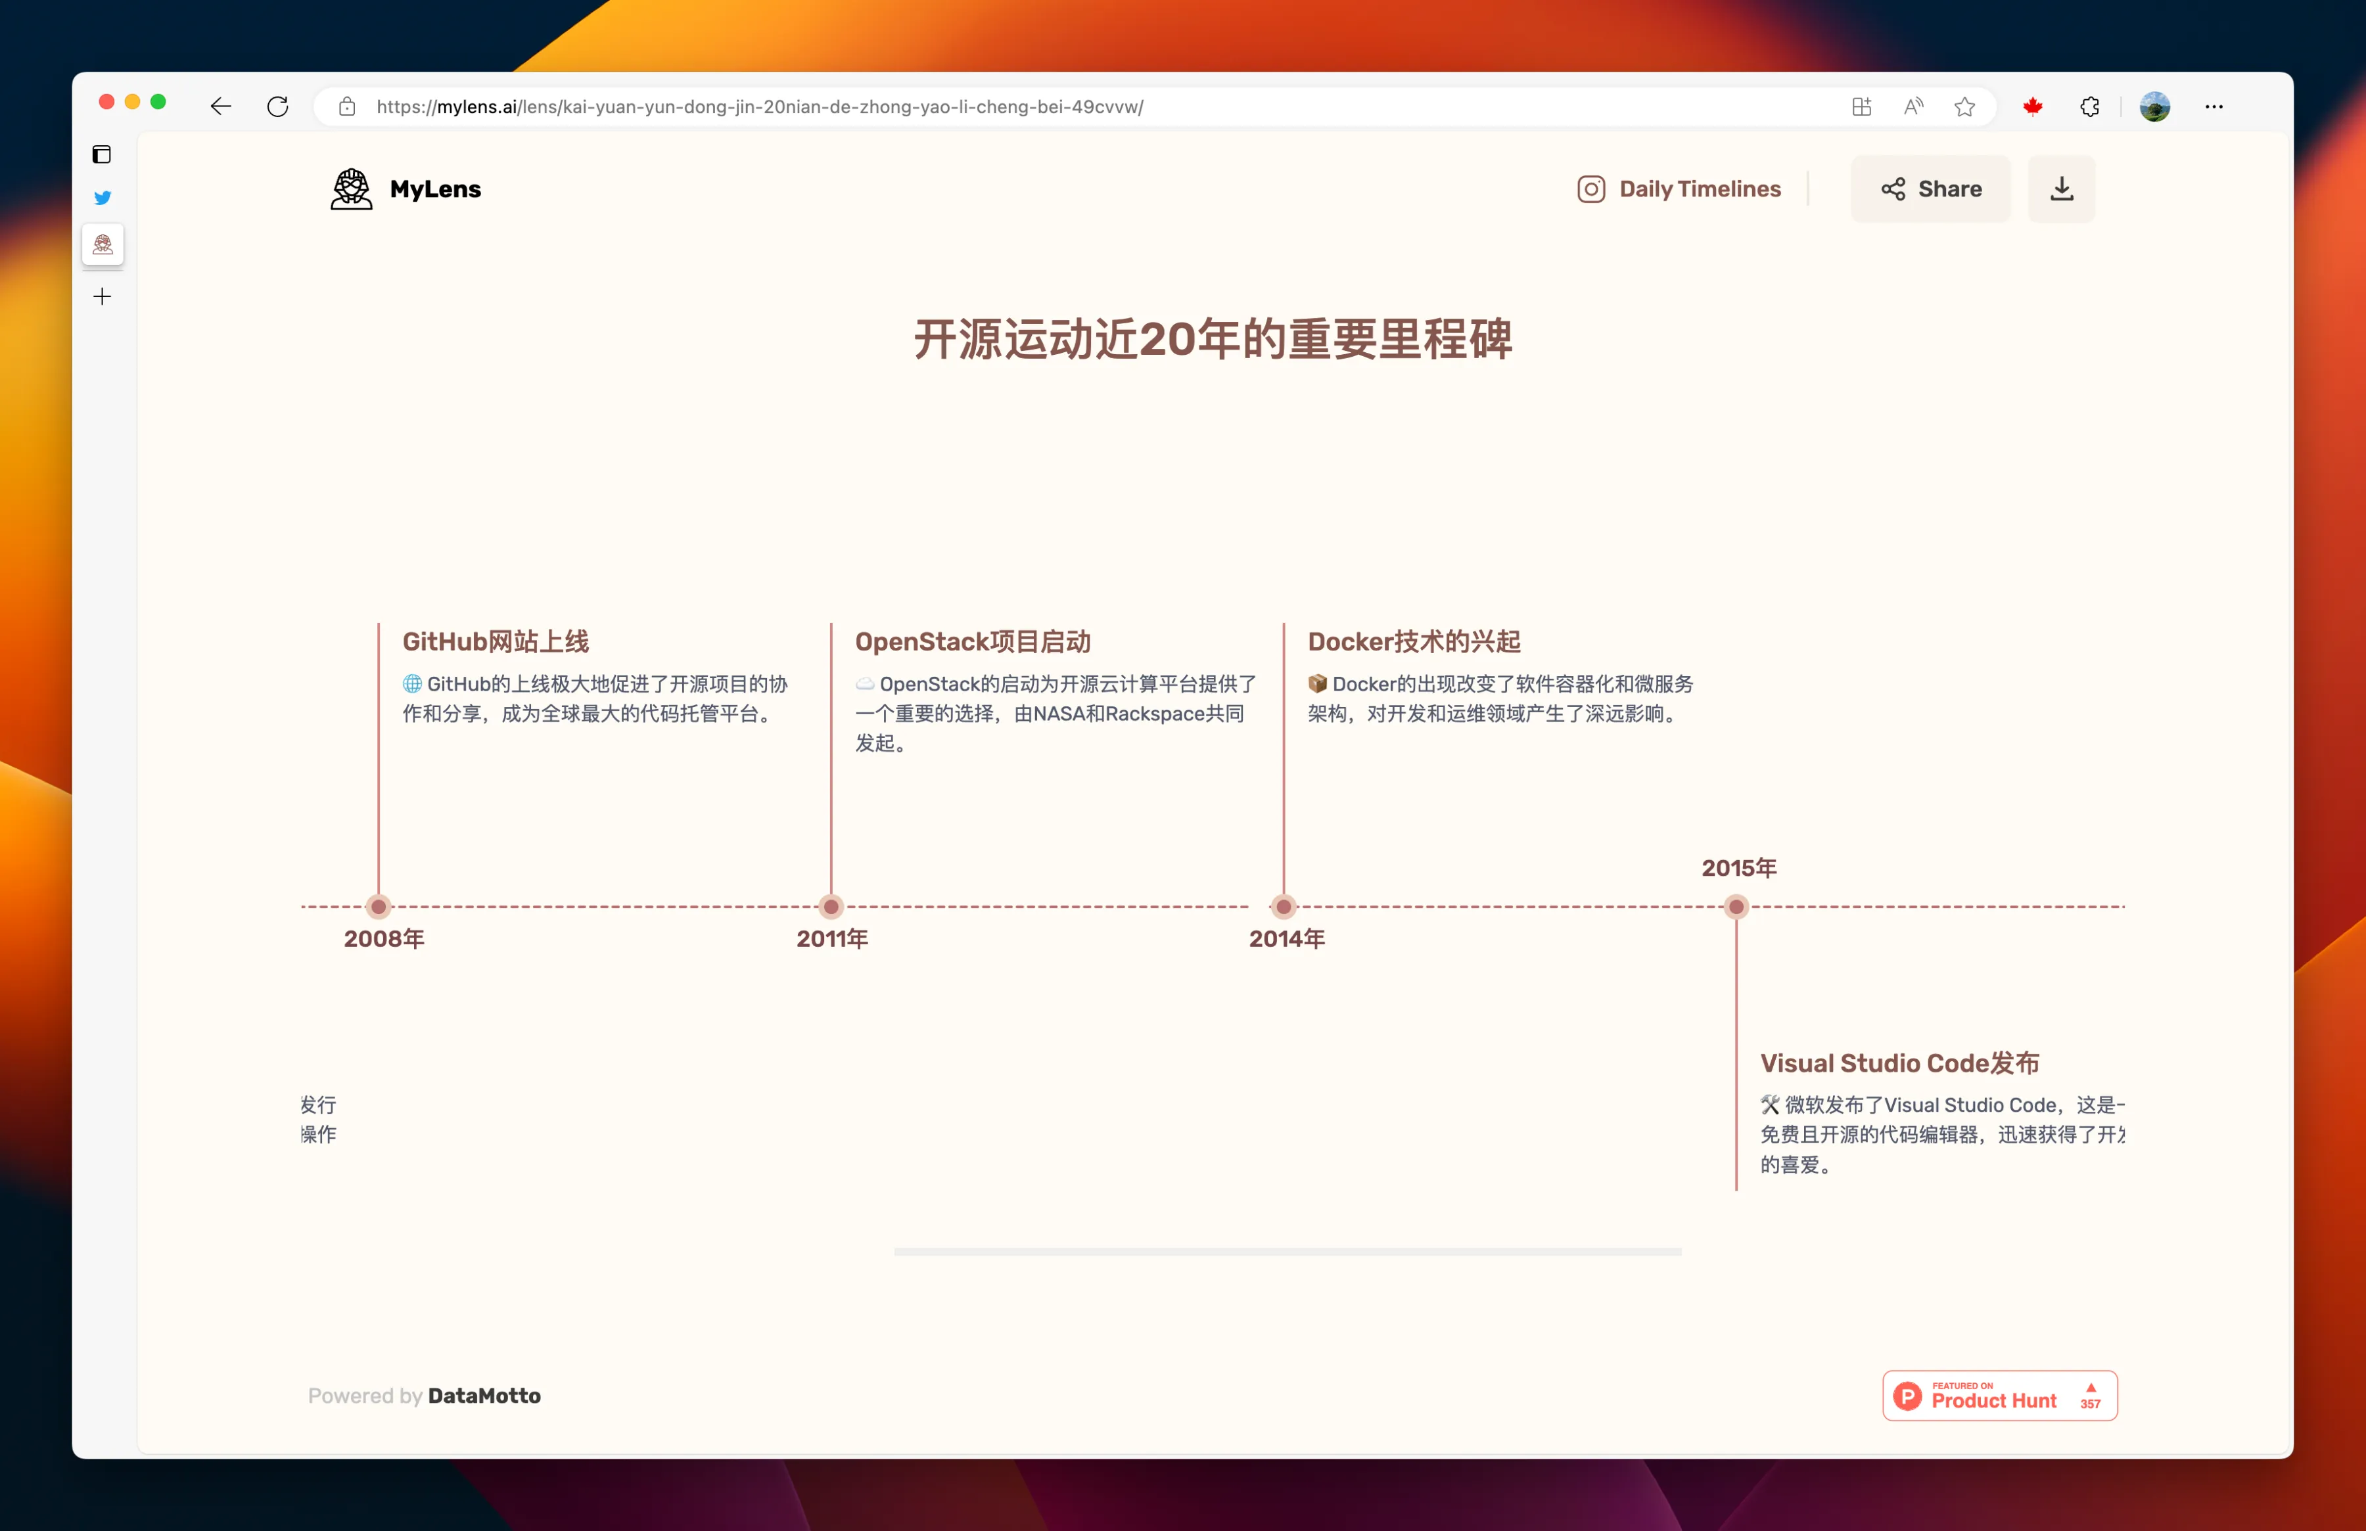
Task: Select the MyLens vertical tab
Action: (x=103, y=244)
